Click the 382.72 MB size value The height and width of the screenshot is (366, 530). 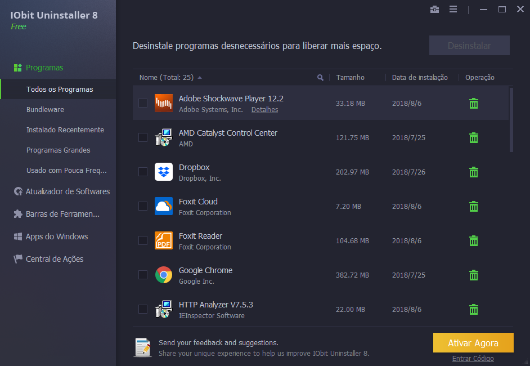pyautogui.click(x=352, y=275)
